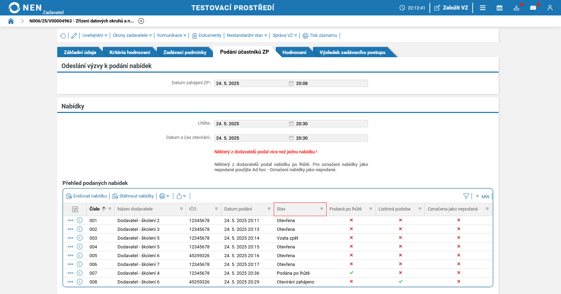This screenshot has height=294, width=561.
Task: Switch to the Hodnocení tab
Action: click(294, 52)
